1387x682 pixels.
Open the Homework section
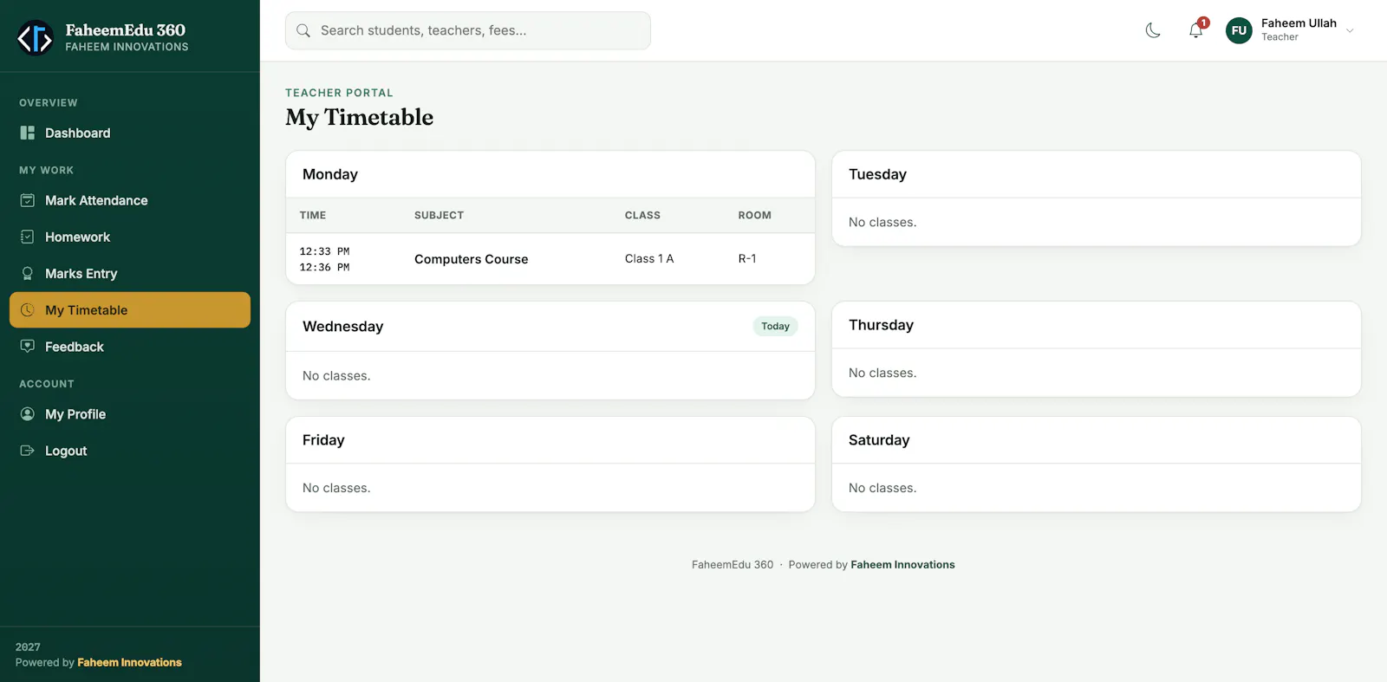click(130, 237)
